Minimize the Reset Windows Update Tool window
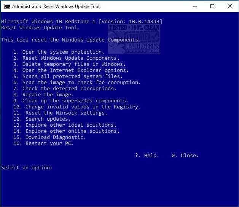The image size is (239, 207). click(x=195, y=6)
